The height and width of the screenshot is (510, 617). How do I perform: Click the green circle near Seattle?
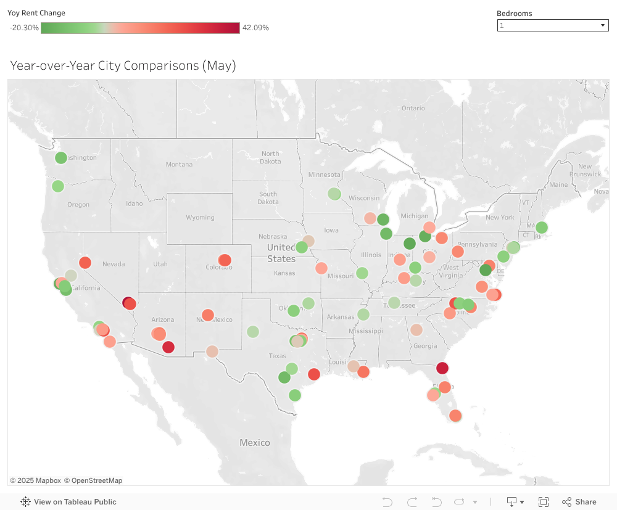(60, 158)
